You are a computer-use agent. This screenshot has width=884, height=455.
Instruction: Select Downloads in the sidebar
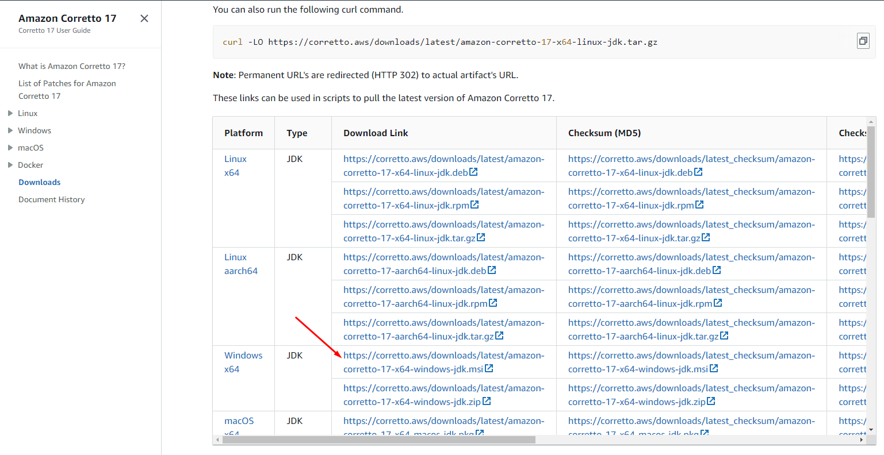click(x=40, y=182)
